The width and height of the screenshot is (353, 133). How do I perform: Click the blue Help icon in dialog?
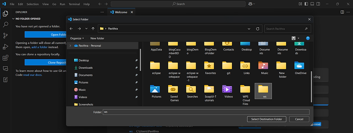(308, 38)
